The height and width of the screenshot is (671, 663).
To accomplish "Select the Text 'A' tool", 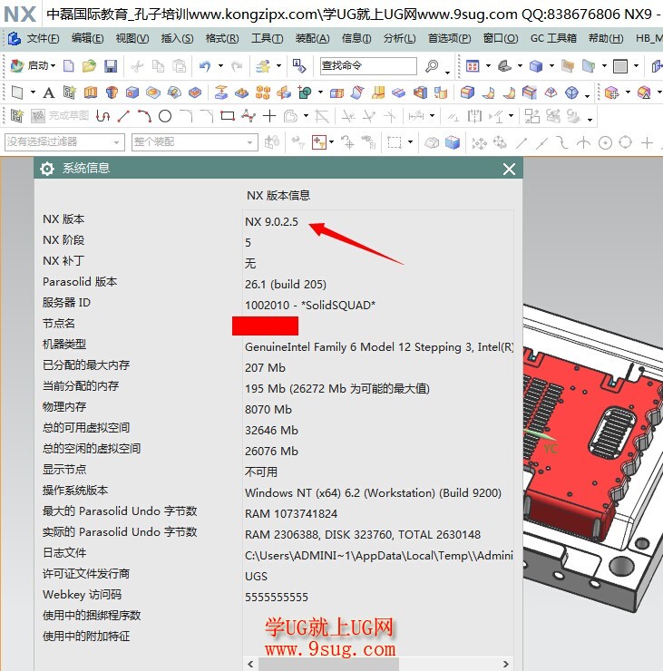I will pyautogui.click(x=49, y=92).
